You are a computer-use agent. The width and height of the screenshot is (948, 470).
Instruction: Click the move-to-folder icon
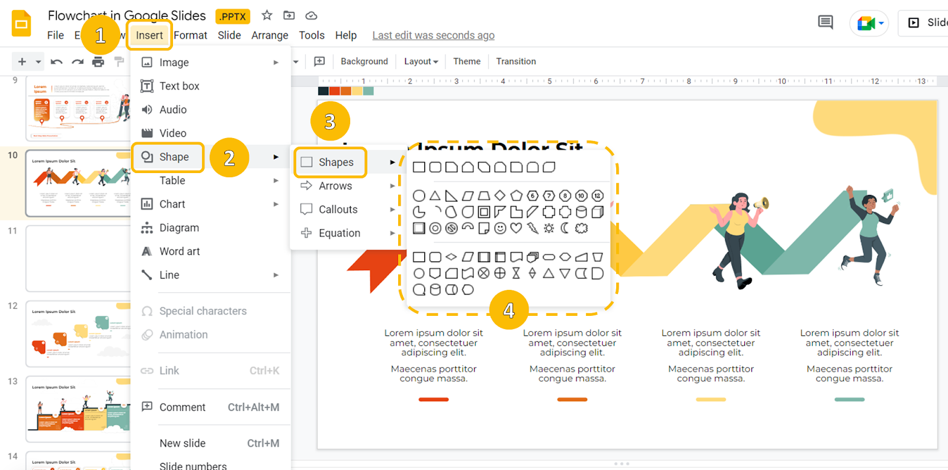(x=289, y=15)
